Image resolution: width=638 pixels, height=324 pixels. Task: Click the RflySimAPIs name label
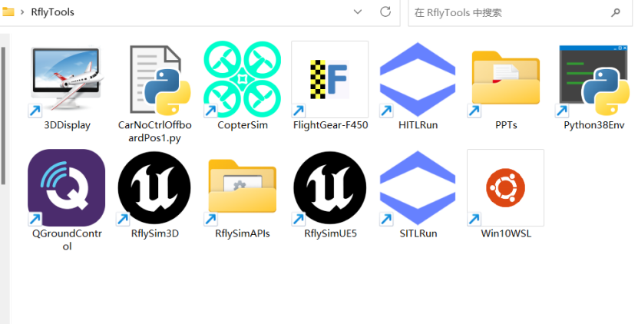point(243,233)
